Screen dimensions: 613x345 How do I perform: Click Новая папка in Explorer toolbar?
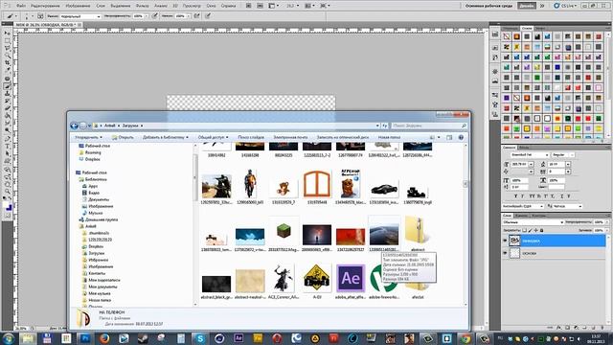pyautogui.click(x=389, y=137)
